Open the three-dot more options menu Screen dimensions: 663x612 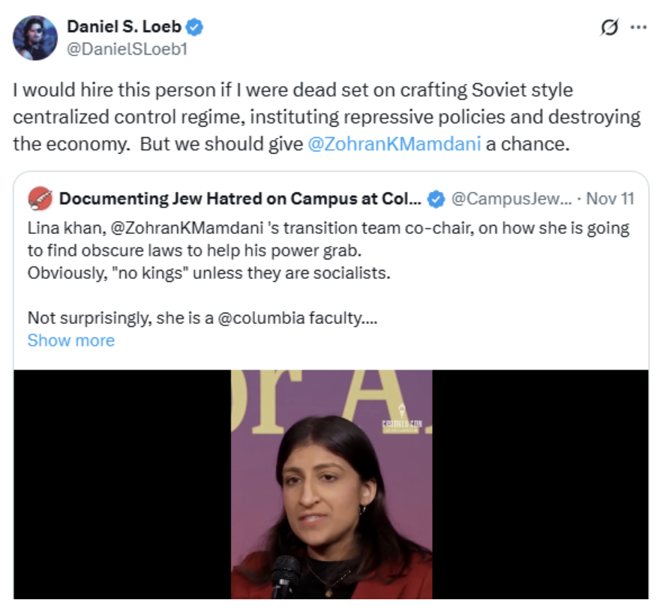pos(637,28)
